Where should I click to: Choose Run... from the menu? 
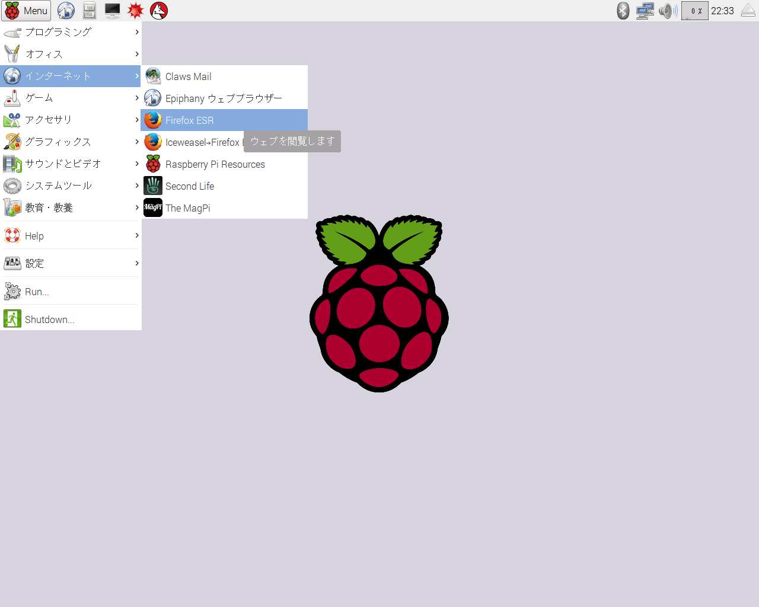coord(71,292)
